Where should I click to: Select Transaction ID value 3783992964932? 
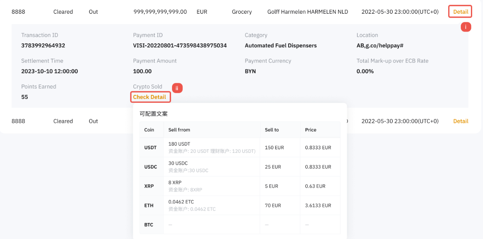pos(43,46)
